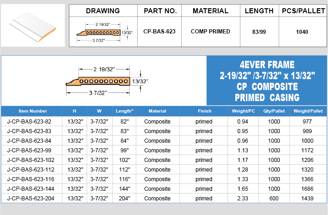This screenshot has width=328, height=215.
Task: Click the 82" length cell
Action: [x=124, y=121]
